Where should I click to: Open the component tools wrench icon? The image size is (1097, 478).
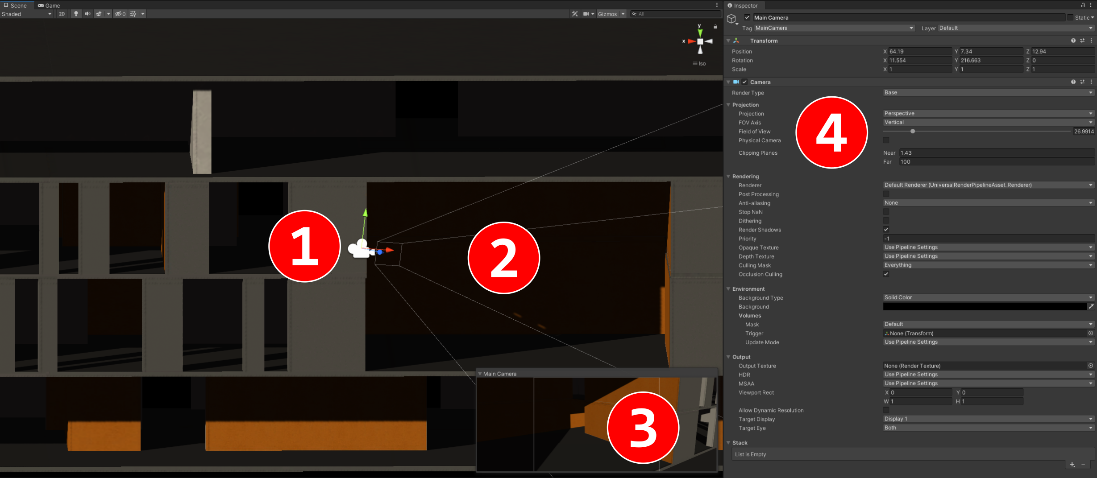[x=574, y=14]
